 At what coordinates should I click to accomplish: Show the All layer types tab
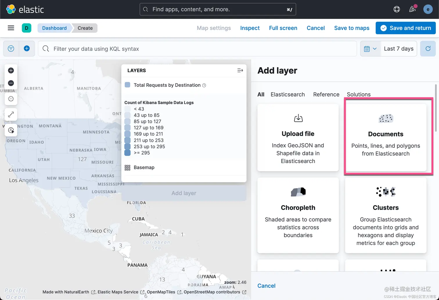tap(261, 94)
